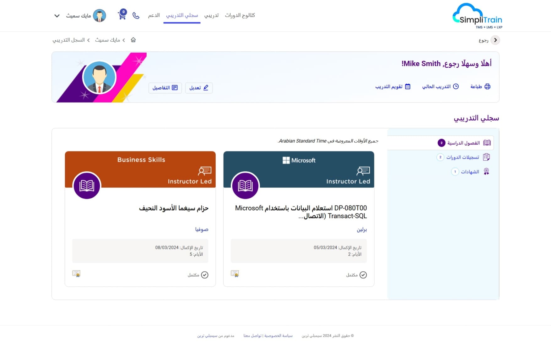Open الدعم support menu item
Viewport: 551px width, 349px height.
tap(154, 15)
